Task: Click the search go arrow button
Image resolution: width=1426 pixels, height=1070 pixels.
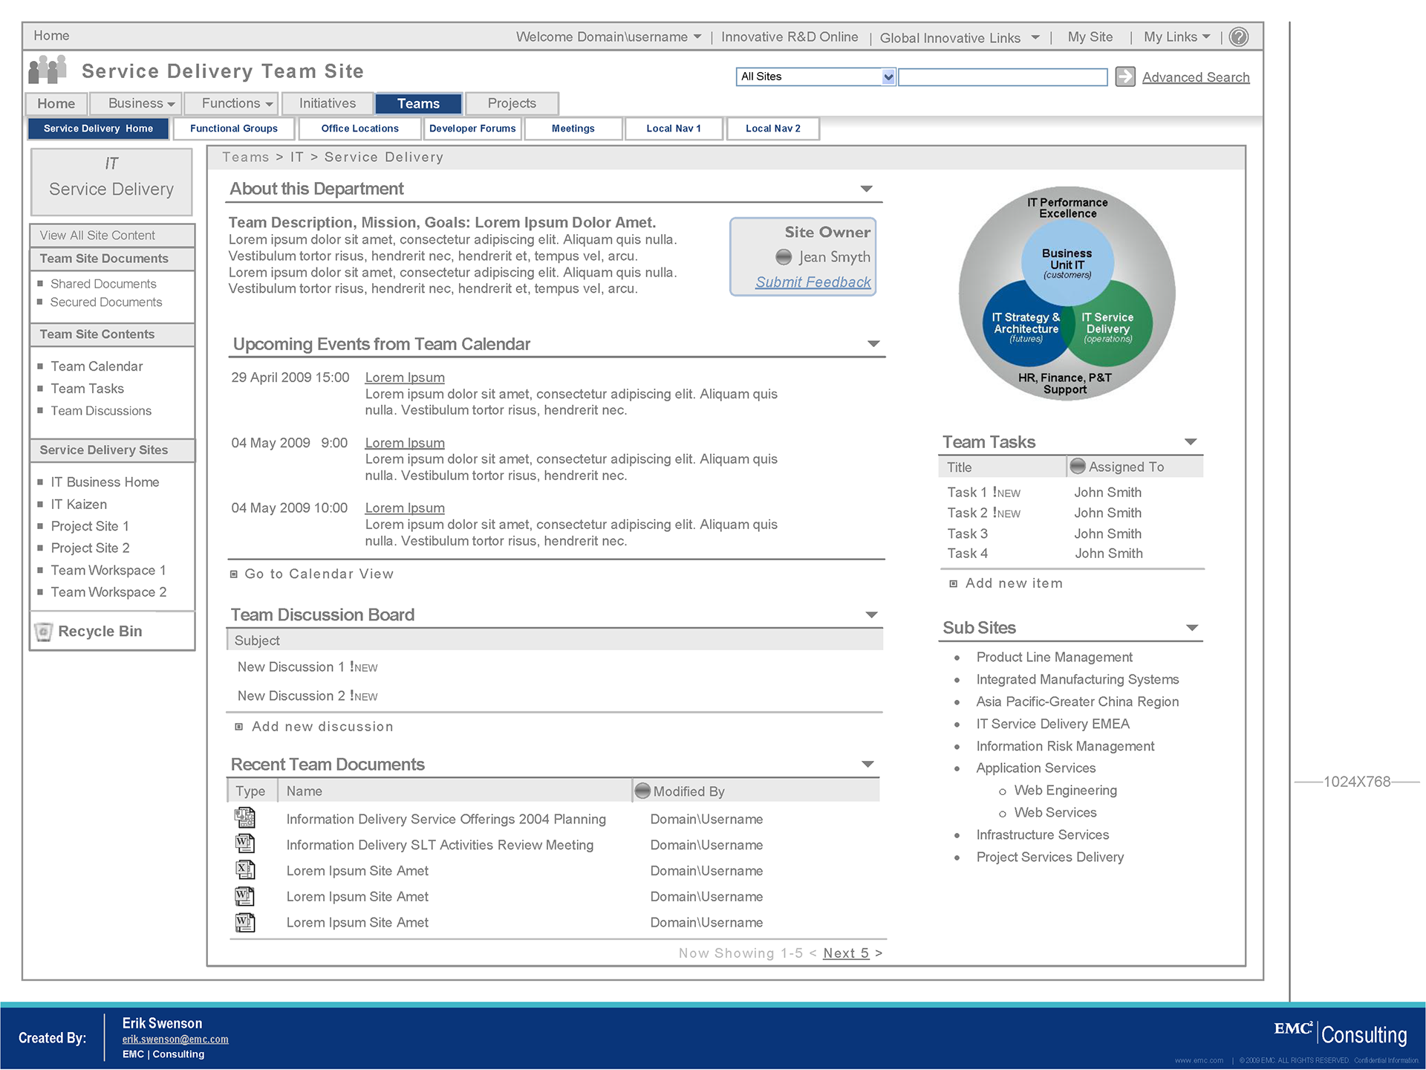Action: [1125, 77]
